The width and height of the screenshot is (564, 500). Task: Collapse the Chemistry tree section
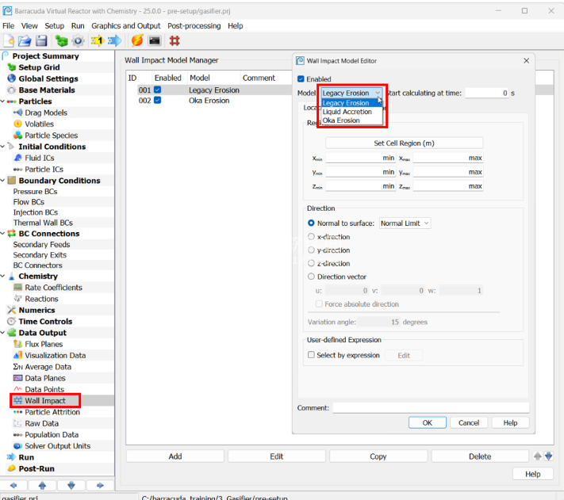[x=3, y=277]
